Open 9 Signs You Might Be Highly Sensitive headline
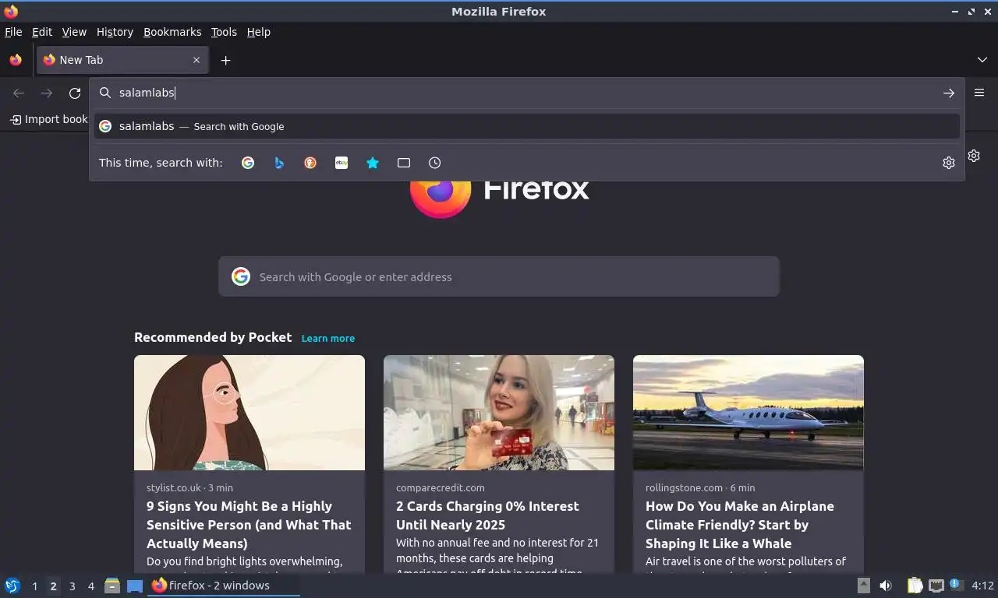The height and width of the screenshot is (598, 998). click(249, 525)
